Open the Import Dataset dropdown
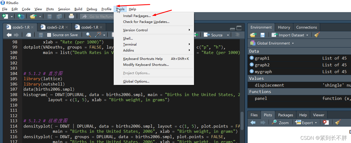Viewport: 351px width, 143px height. coord(290,35)
